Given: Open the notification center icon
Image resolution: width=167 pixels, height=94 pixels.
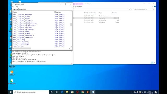Looking at the screenshot, I should [156, 92].
